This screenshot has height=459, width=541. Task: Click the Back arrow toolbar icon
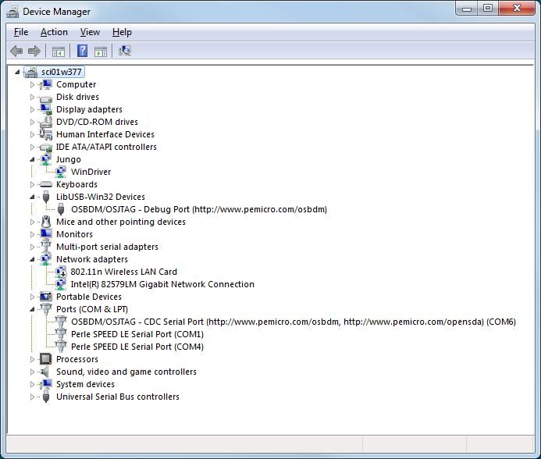(16, 52)
